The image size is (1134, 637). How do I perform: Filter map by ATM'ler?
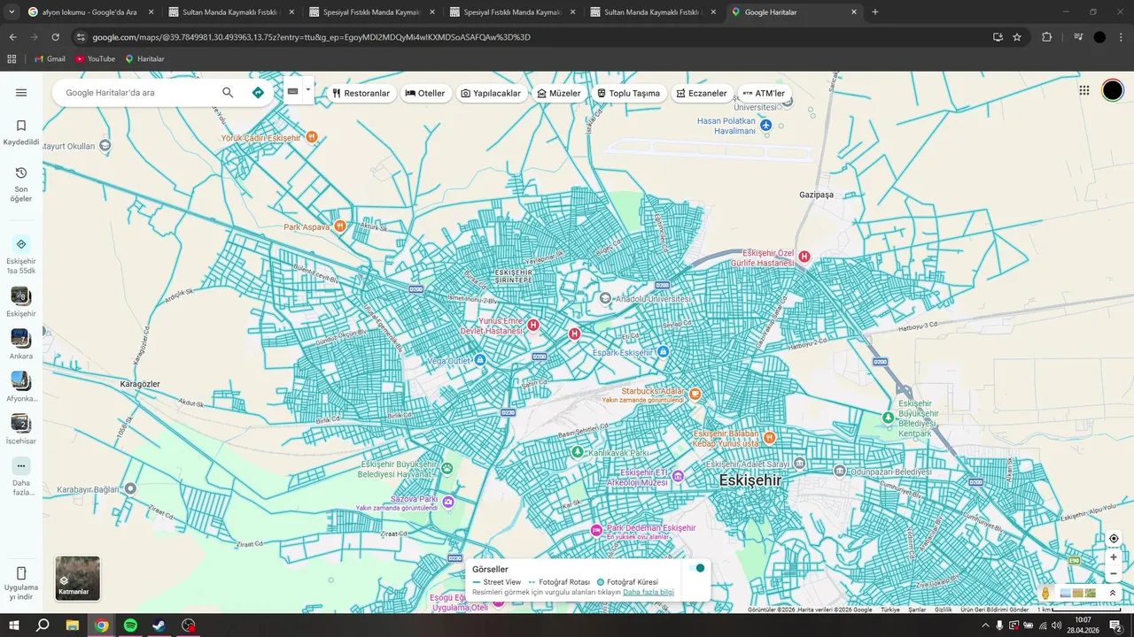click(764, 93)
